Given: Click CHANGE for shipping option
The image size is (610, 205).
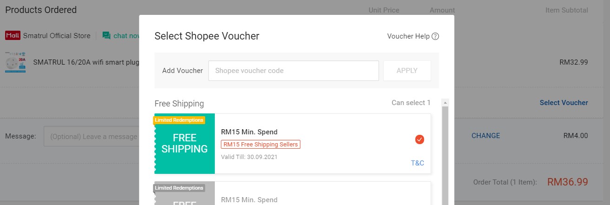Looking at the screenshot, I should click(x=485, y=136).
